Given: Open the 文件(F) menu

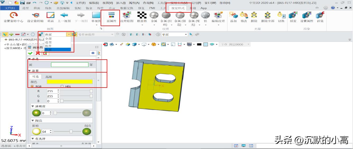Looking at the screenshot, I should pos(81,3).
